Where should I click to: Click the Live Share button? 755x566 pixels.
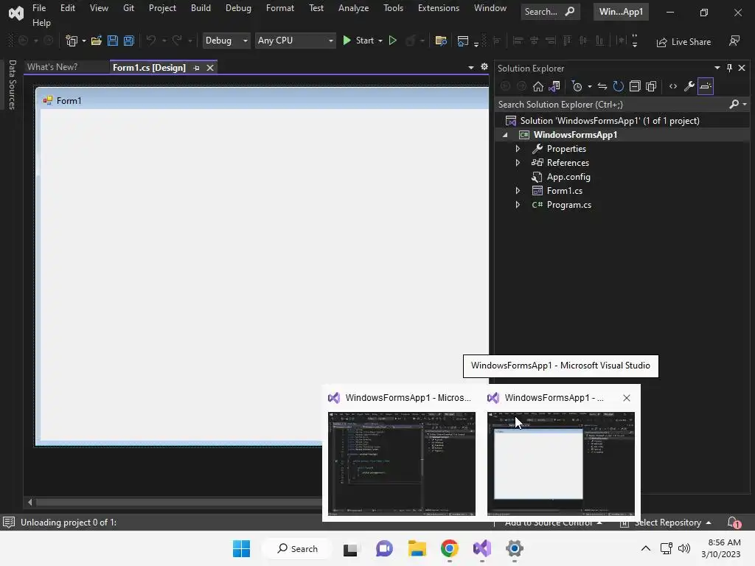[683, 42]
